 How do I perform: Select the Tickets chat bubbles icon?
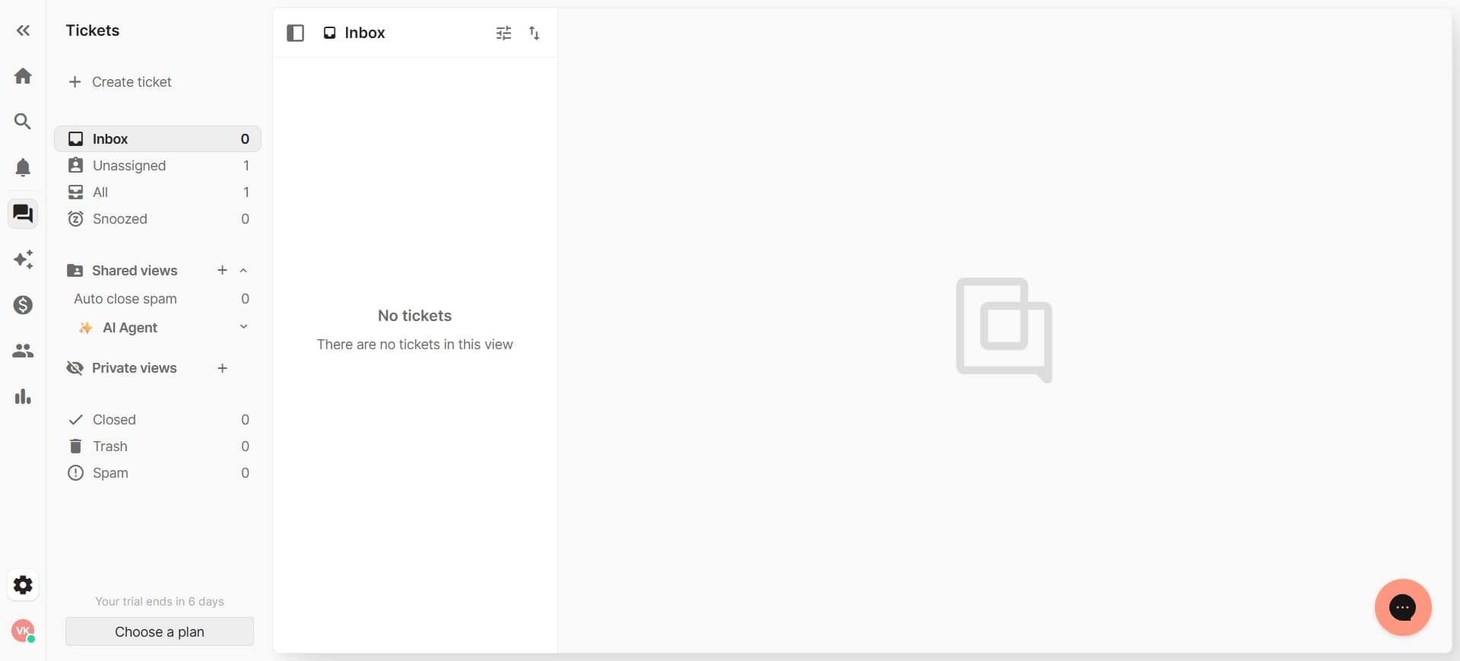point(23,214)
